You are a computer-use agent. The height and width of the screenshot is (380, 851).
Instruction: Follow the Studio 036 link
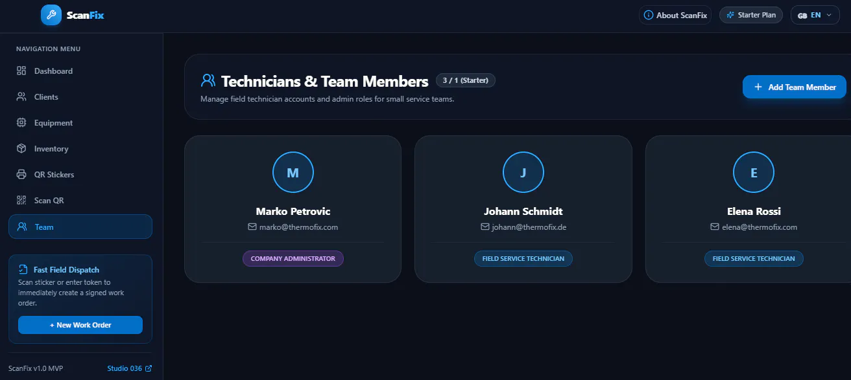coord(130,368)
